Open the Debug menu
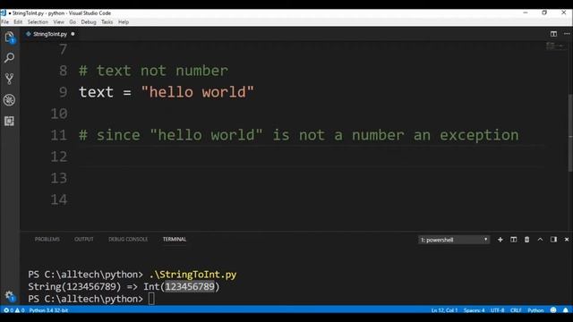The image size is (573, 322). point(89,21)
